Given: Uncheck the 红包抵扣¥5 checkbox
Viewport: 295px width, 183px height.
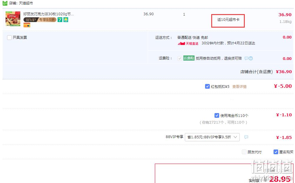Looking at the screenshot, I should tap(207, 87).
